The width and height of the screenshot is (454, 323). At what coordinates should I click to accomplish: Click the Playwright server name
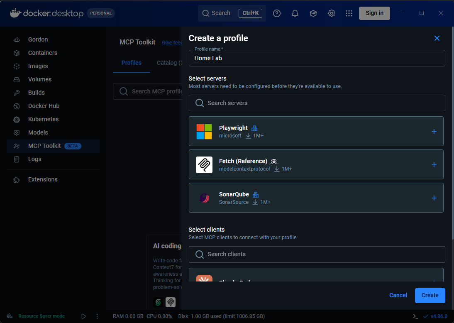[233, 128]
